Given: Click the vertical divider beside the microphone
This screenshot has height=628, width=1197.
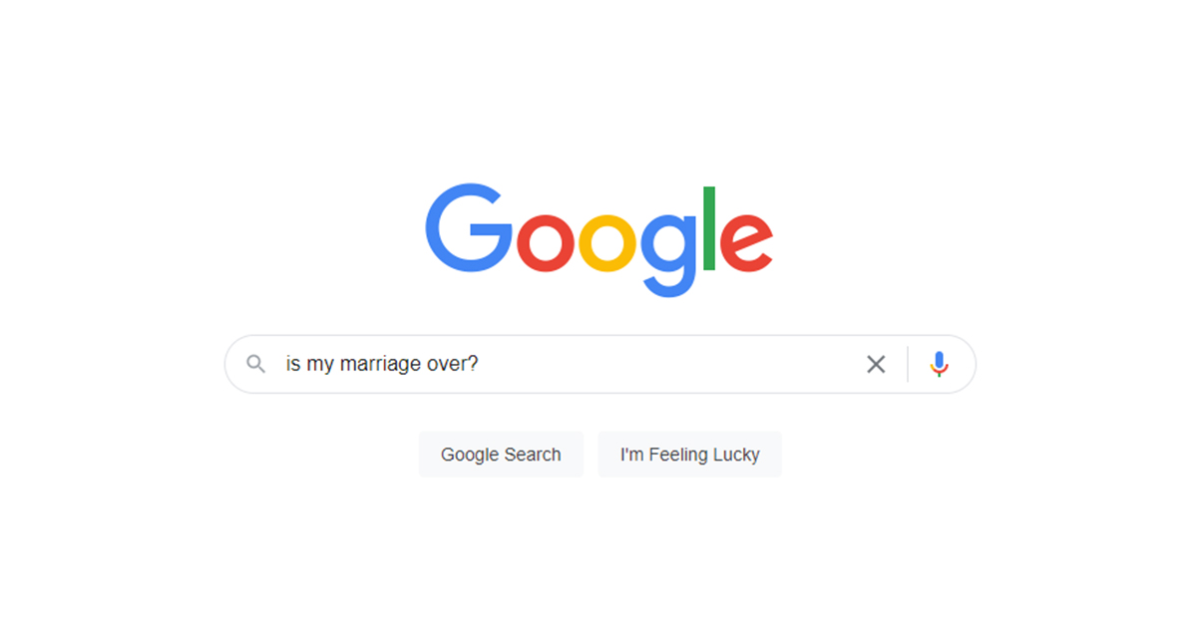Looking at the screenshot, I should (x=908, y=365).
